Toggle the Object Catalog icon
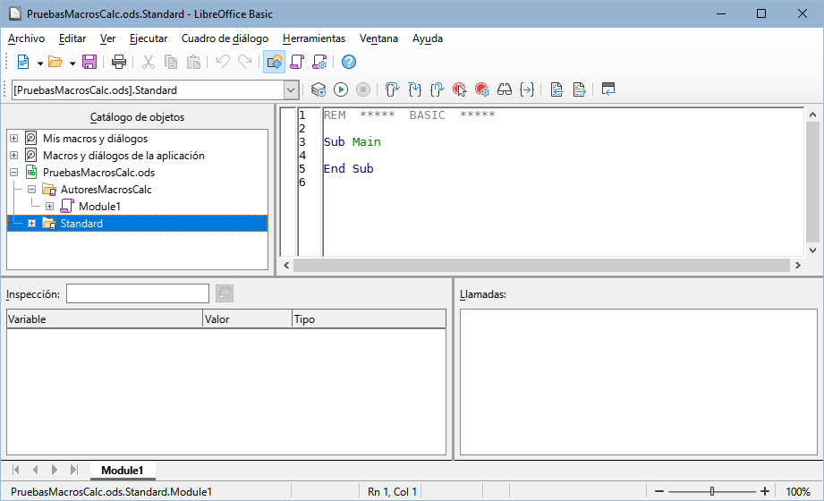 (274, 62)
